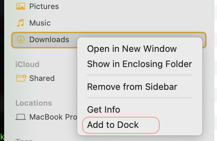Select Show in Enclosing Folder
This screenshot has height=141, width=217.
139,64
